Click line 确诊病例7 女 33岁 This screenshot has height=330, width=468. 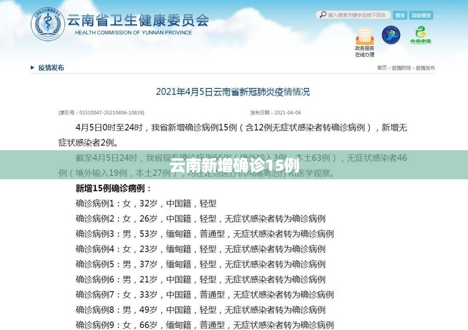pos(205,295)
